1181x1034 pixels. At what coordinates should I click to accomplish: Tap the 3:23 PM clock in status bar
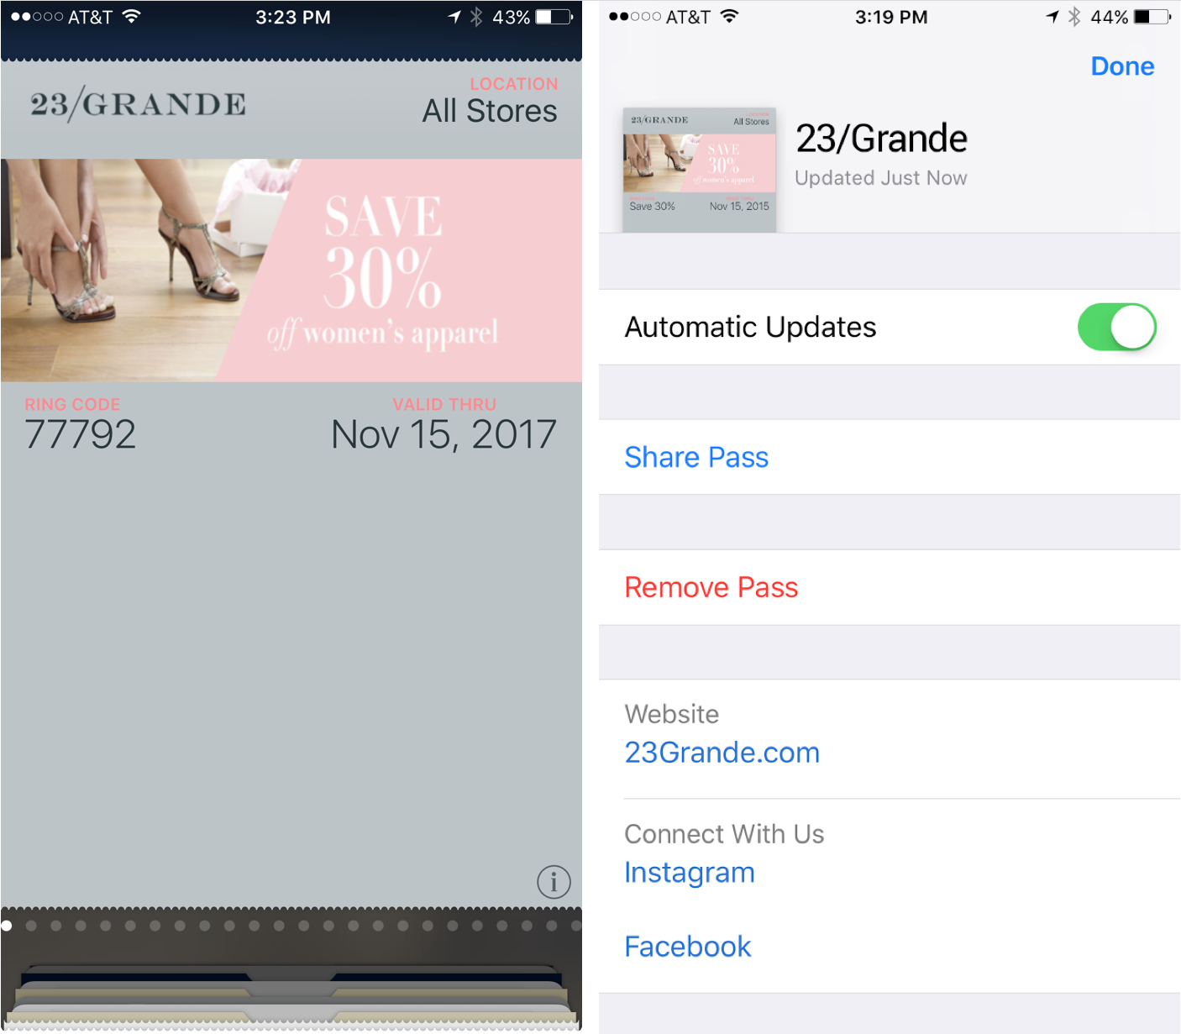click(x=292, y=17)
